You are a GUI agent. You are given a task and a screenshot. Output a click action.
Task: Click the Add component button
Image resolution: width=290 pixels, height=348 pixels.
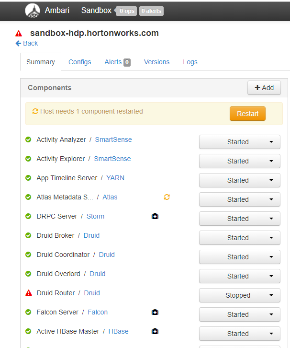coord(264,88)
